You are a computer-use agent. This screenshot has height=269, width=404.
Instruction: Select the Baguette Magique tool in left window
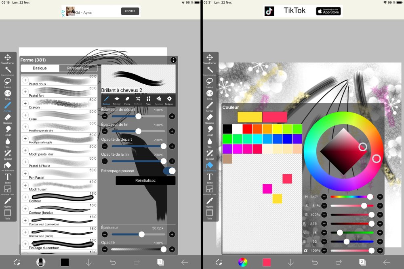tap(8, 71)
